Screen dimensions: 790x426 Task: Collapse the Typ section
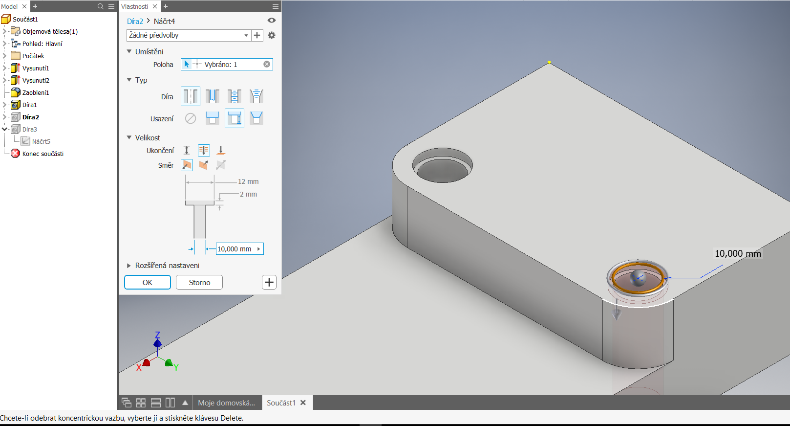(129, 80)
